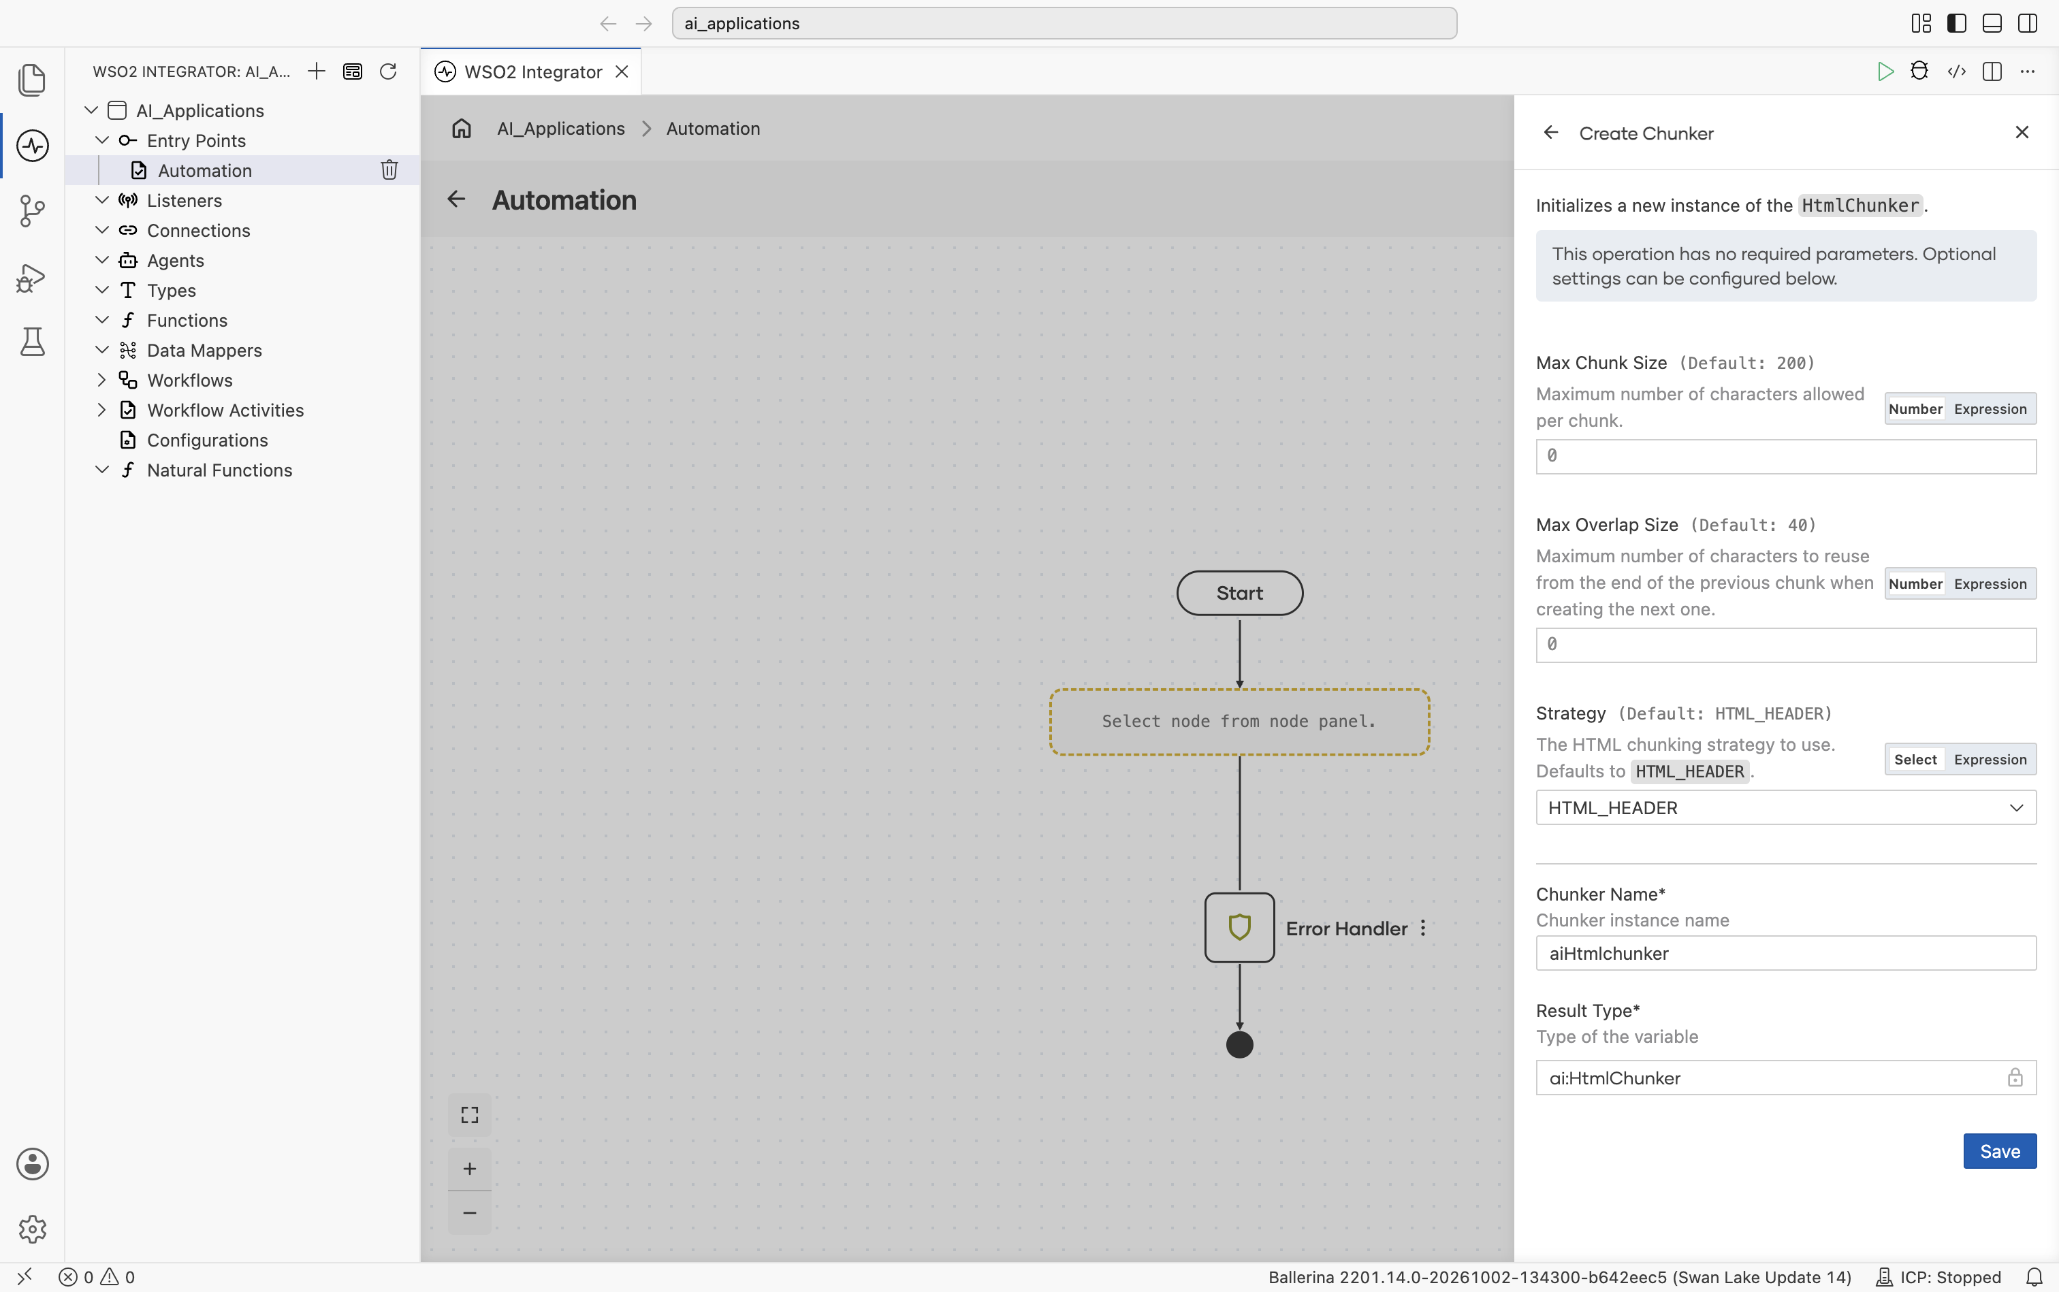Open notifications bell in status bar
This screenshot has height=1292, width=2059.
click(x=2034, y=1276)
